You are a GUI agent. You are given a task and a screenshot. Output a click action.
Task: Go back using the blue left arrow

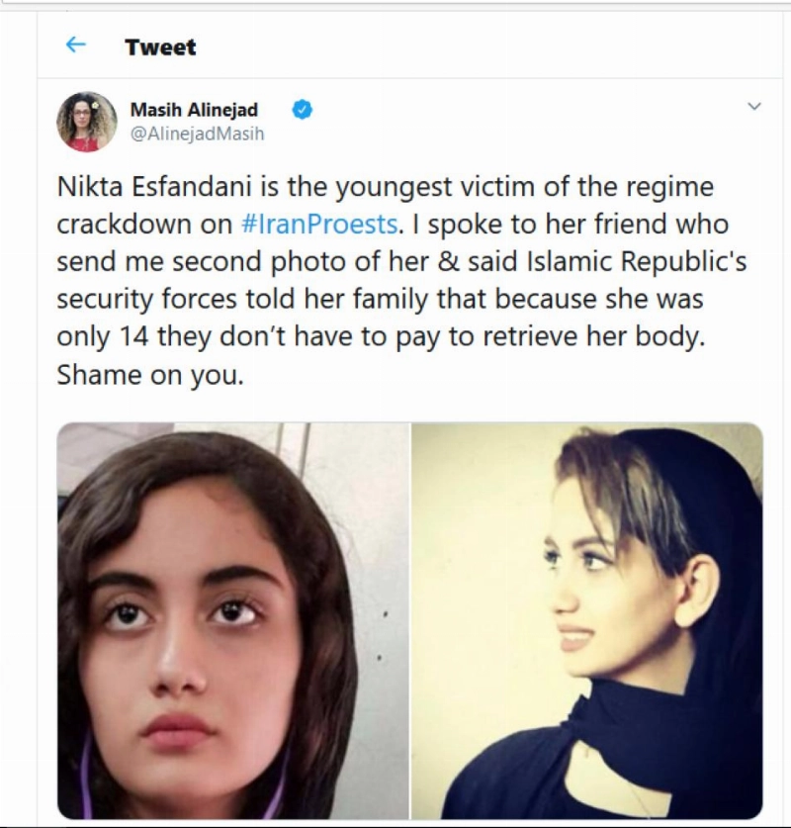pos(75,45)
